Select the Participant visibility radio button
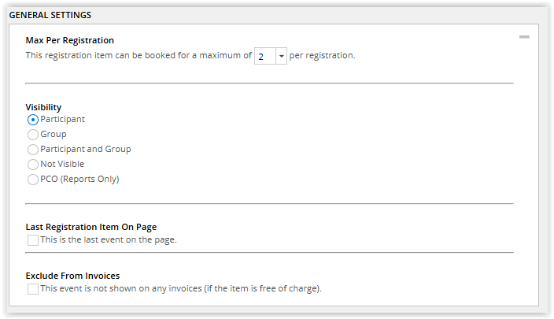554x319 pixels. click(33, 120)
